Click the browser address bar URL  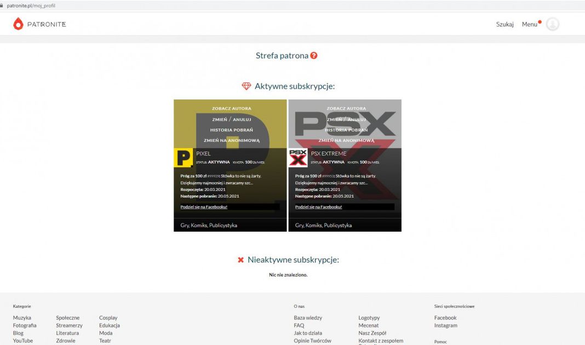point(31,5)
